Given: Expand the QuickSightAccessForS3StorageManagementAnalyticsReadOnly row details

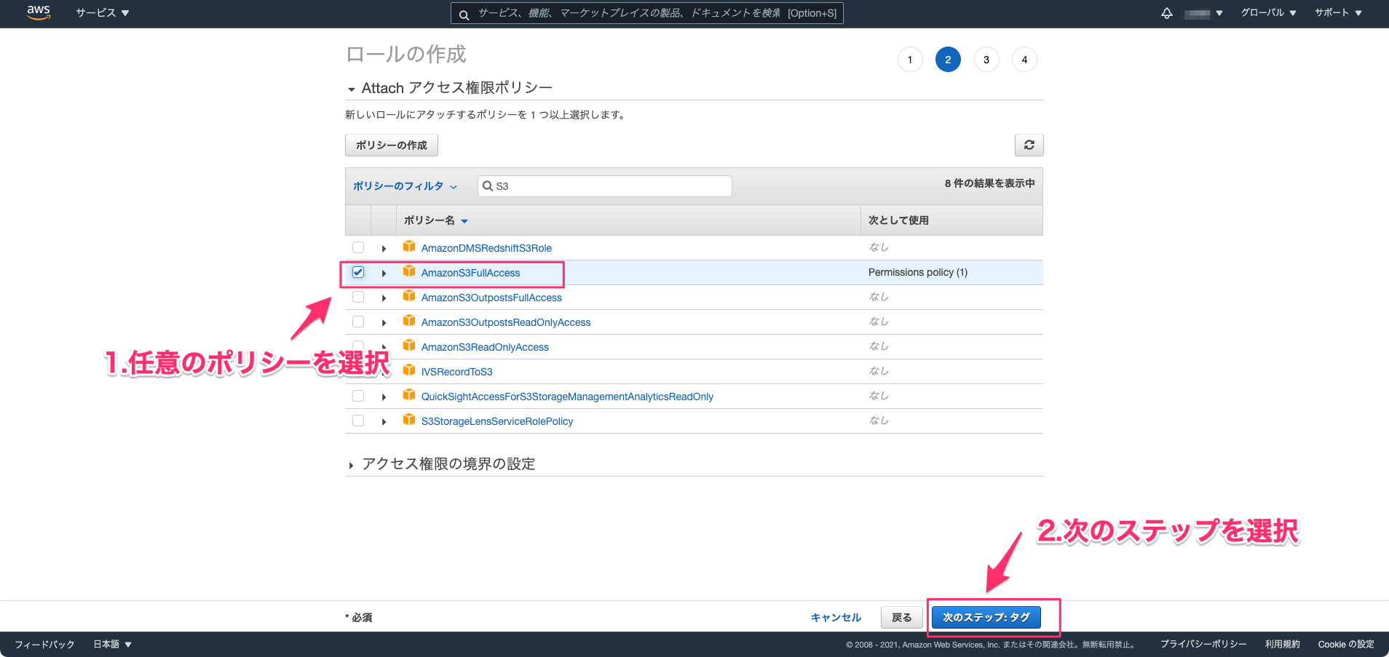Looking at the screenshot, I should click(x=384, y=397).
